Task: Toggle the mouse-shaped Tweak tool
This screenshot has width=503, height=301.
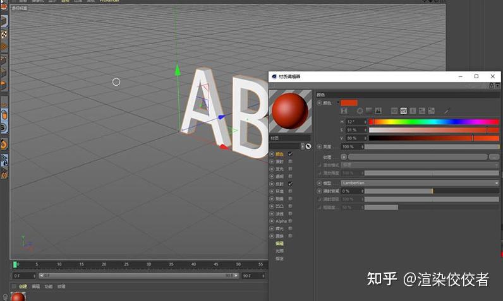Action: [4, 115]
